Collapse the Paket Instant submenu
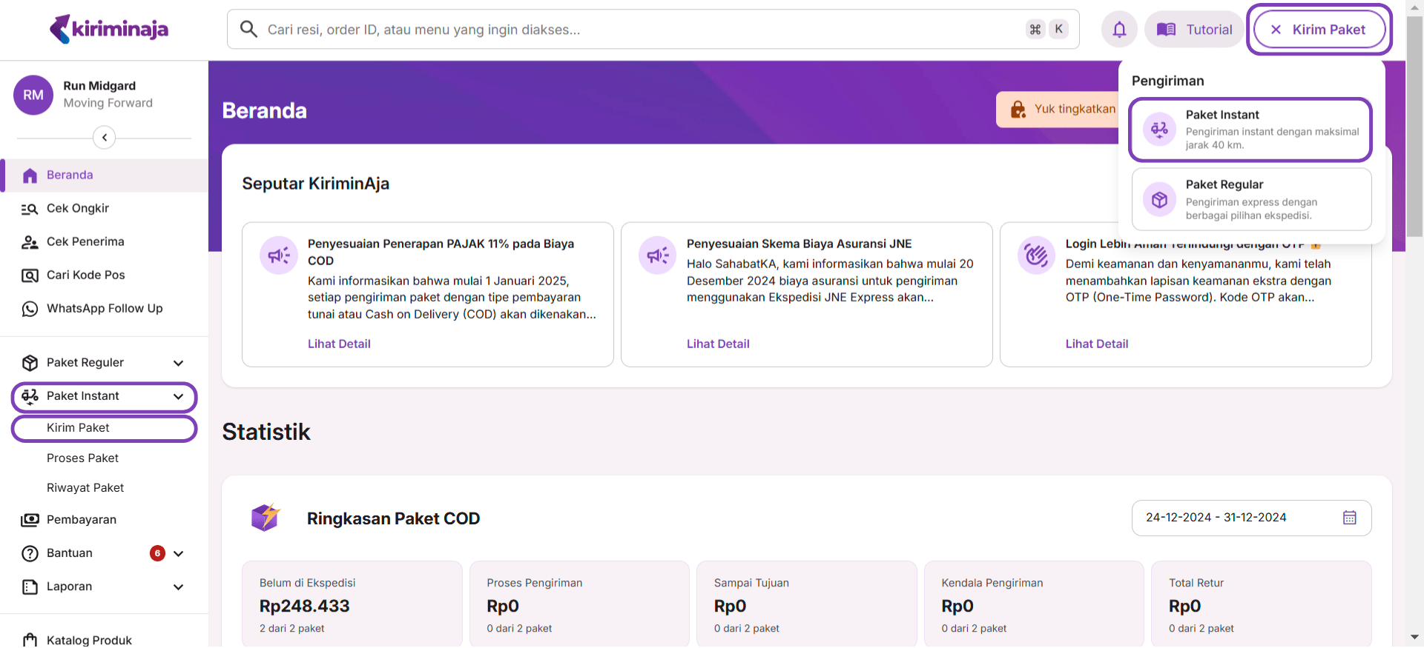The width and height of the screenshot is (1424, 648). point(178,397)
